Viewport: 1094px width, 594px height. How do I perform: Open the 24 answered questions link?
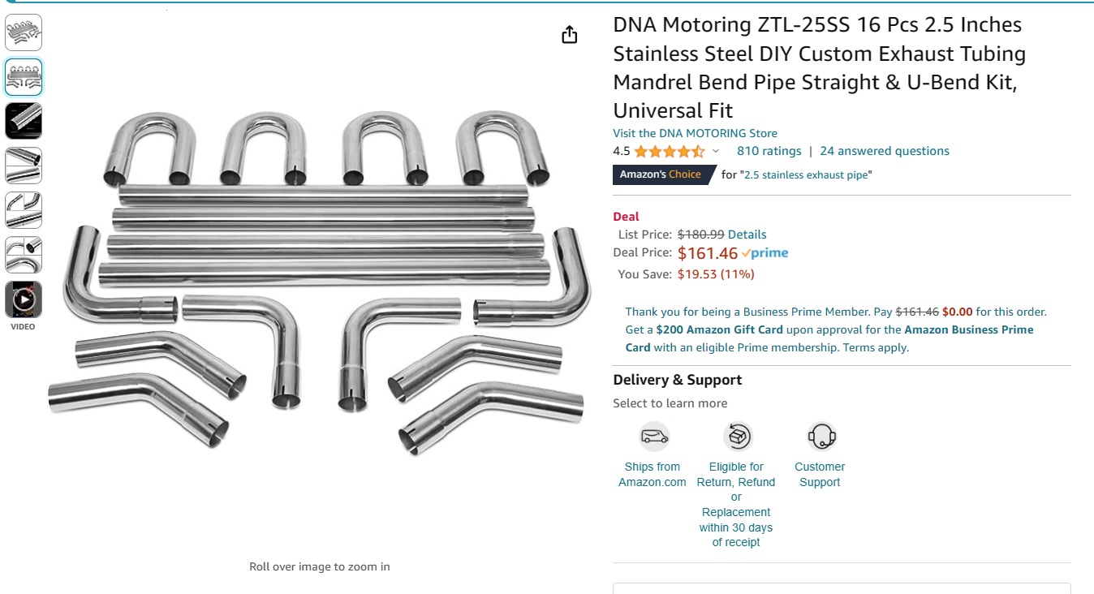click(885, 151)
